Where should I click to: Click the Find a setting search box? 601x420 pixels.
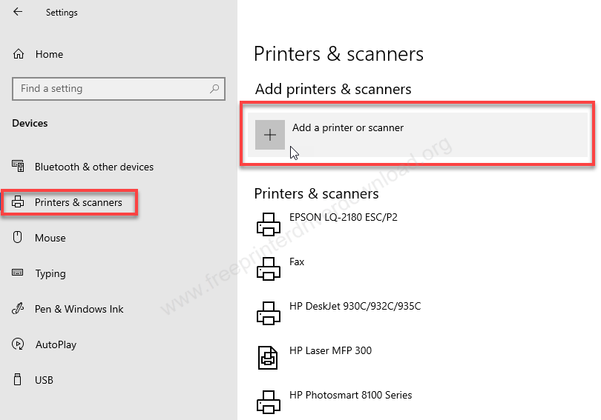(111, 89)
